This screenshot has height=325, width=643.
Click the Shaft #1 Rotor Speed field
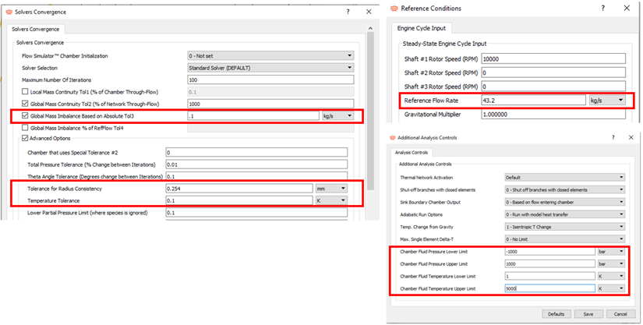coord(553,59)
